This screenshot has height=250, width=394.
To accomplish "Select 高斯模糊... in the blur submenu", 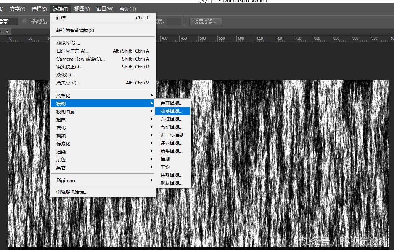I will 171,127.
